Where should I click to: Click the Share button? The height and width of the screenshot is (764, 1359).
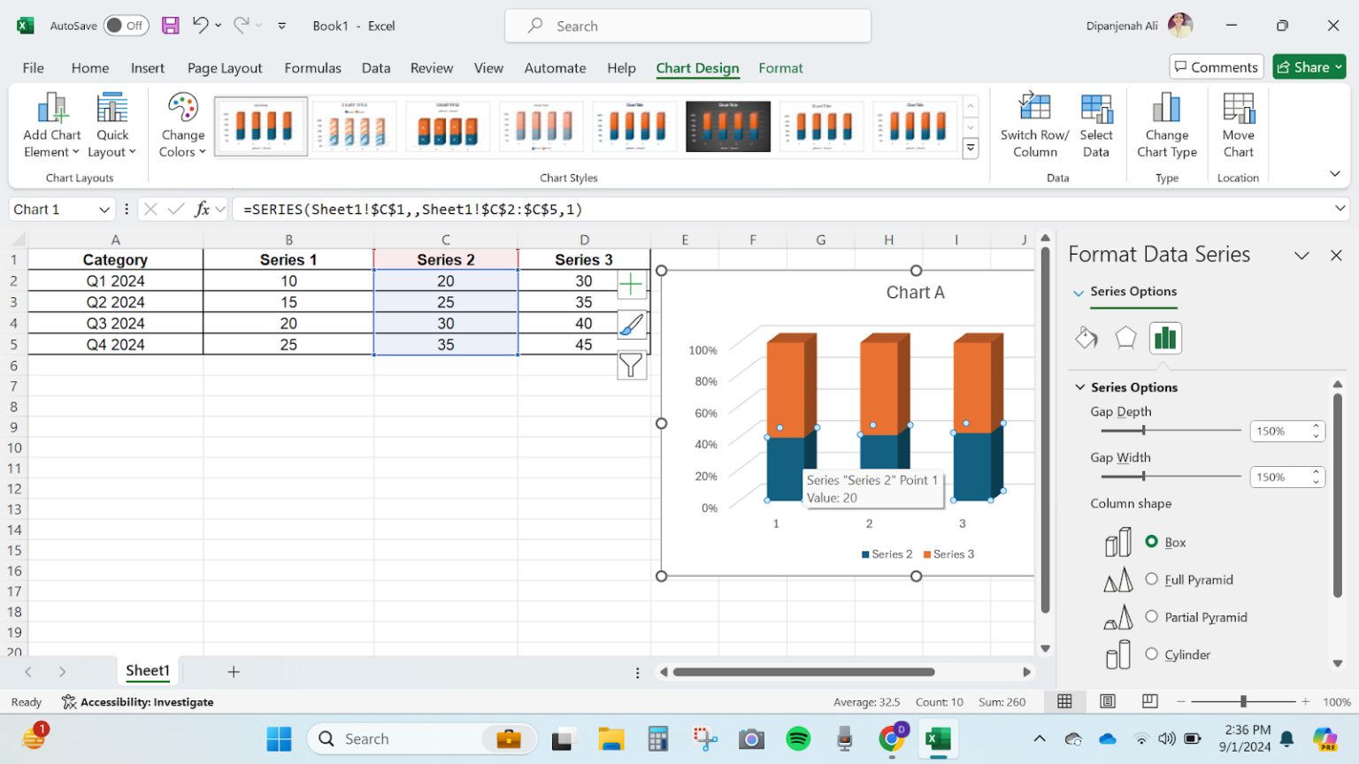point(1309,66)
